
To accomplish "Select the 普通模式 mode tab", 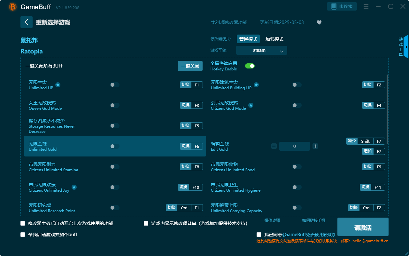I will (248, 39).
